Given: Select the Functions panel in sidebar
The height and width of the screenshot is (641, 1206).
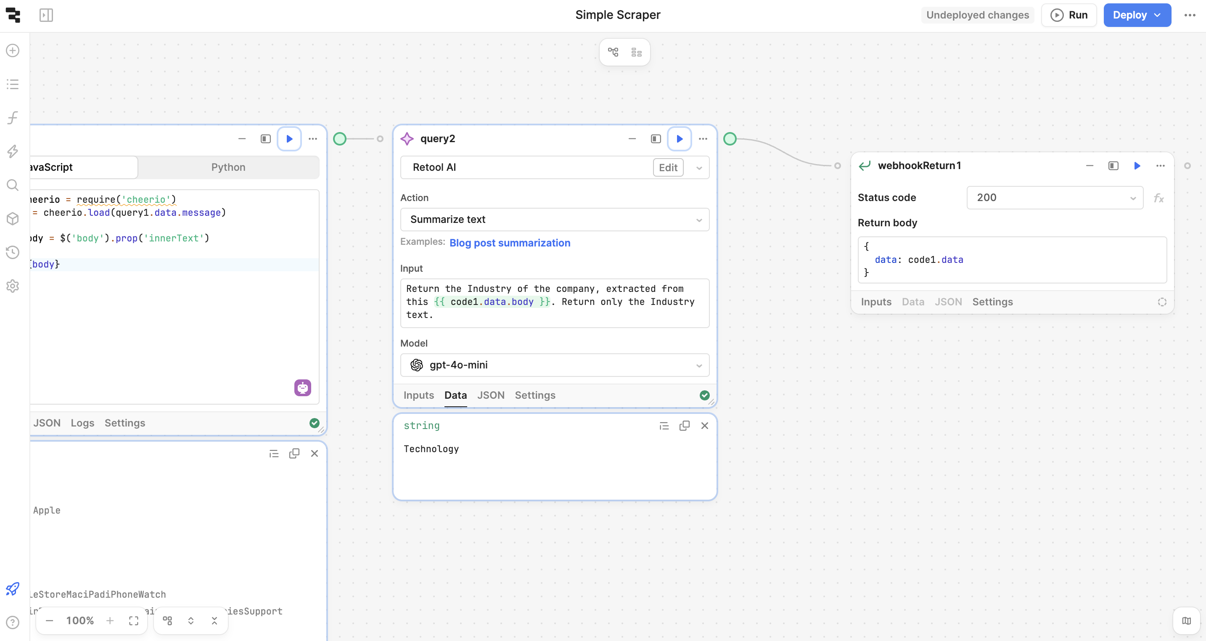Looking at the screenshot, I should tap(12, 117).
